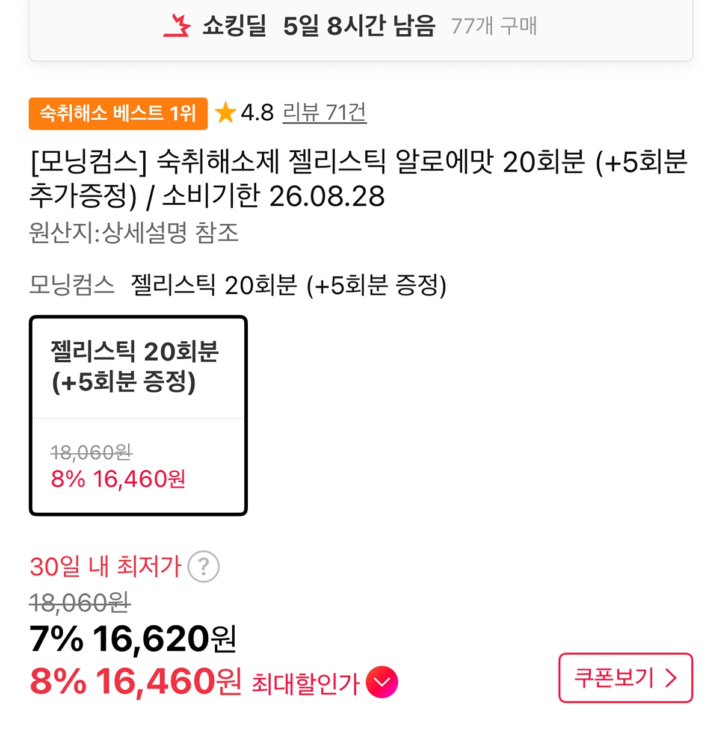Click the 원산지:상세설명 참조 text
Image resolution: width=722 pixels, height=730 pixels.
[x=134, y=232]
